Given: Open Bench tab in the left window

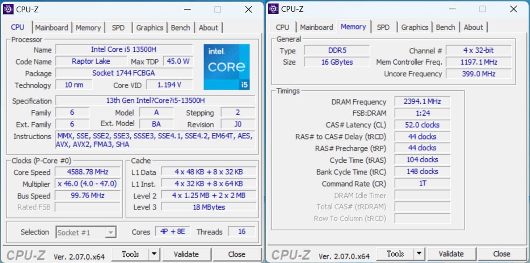Looking at the screenshot, I should 181,28.
